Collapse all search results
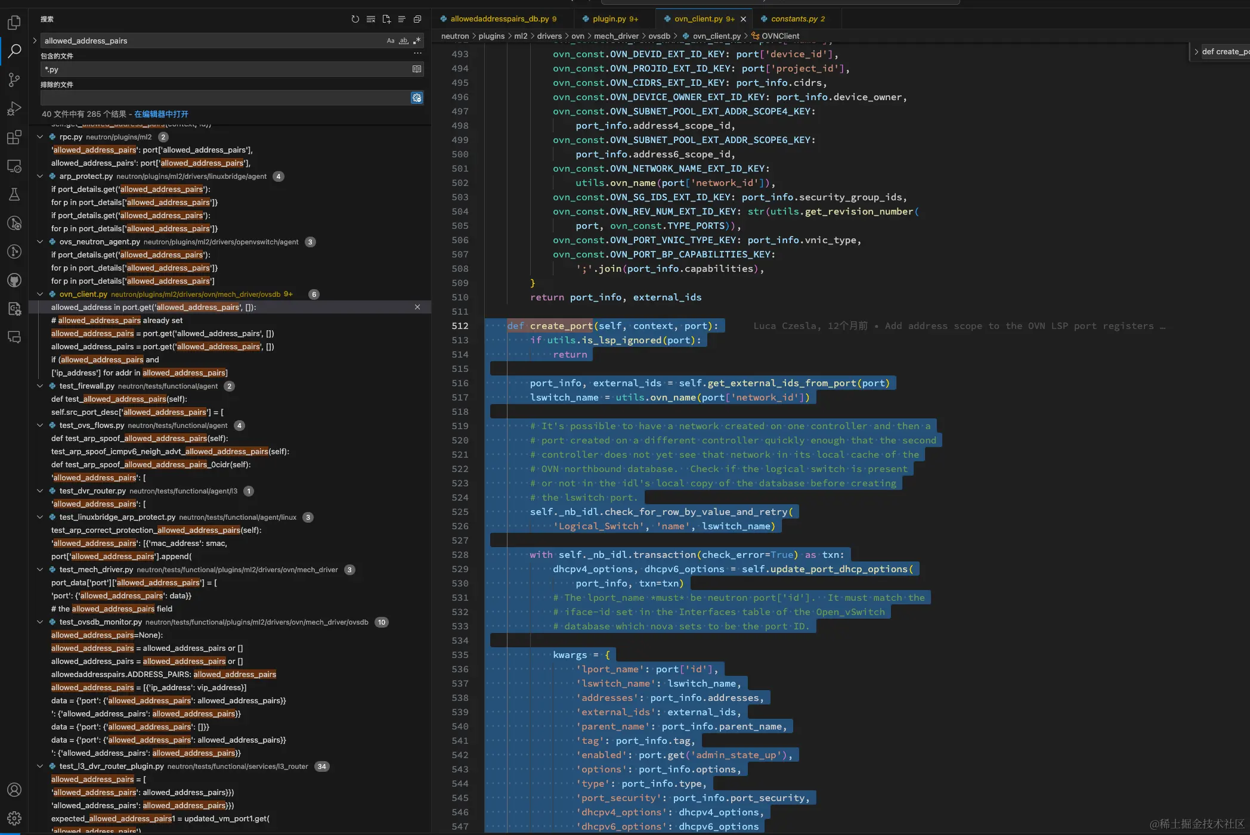The height and width of the screenshot is (835, 1250). pyautogui.click(x=417, y=19)
